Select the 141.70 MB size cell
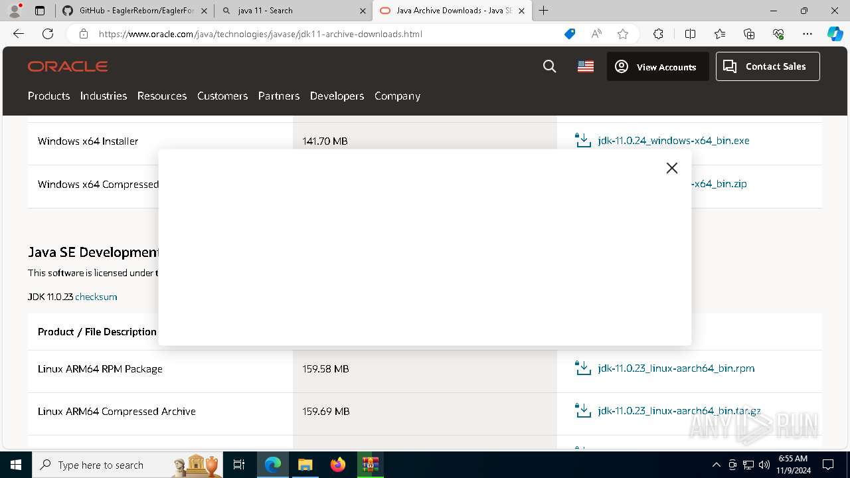Image resolution: width=850 pixels, height=478 pixels. pyautogui.click(x=325, y=141)
